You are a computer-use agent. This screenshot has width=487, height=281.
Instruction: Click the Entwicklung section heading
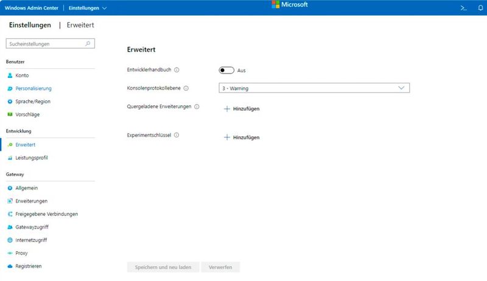pos(19,131)
